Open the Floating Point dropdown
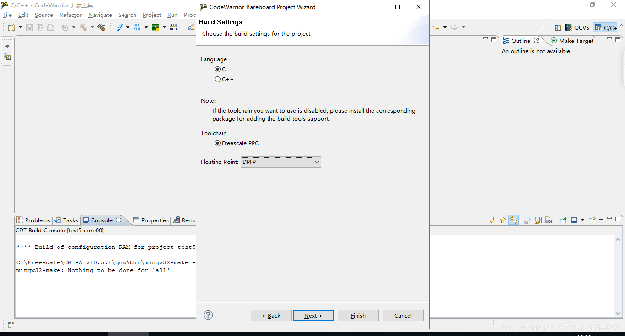This screenshot has width=625, height=336. tap(317, 162)
